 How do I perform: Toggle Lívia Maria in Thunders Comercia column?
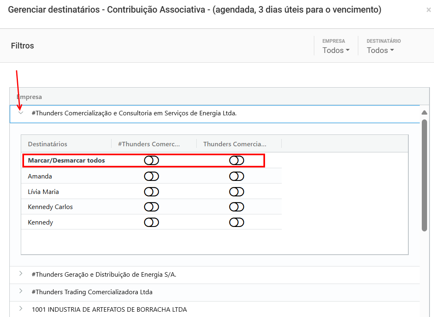(x=236, y=191)
